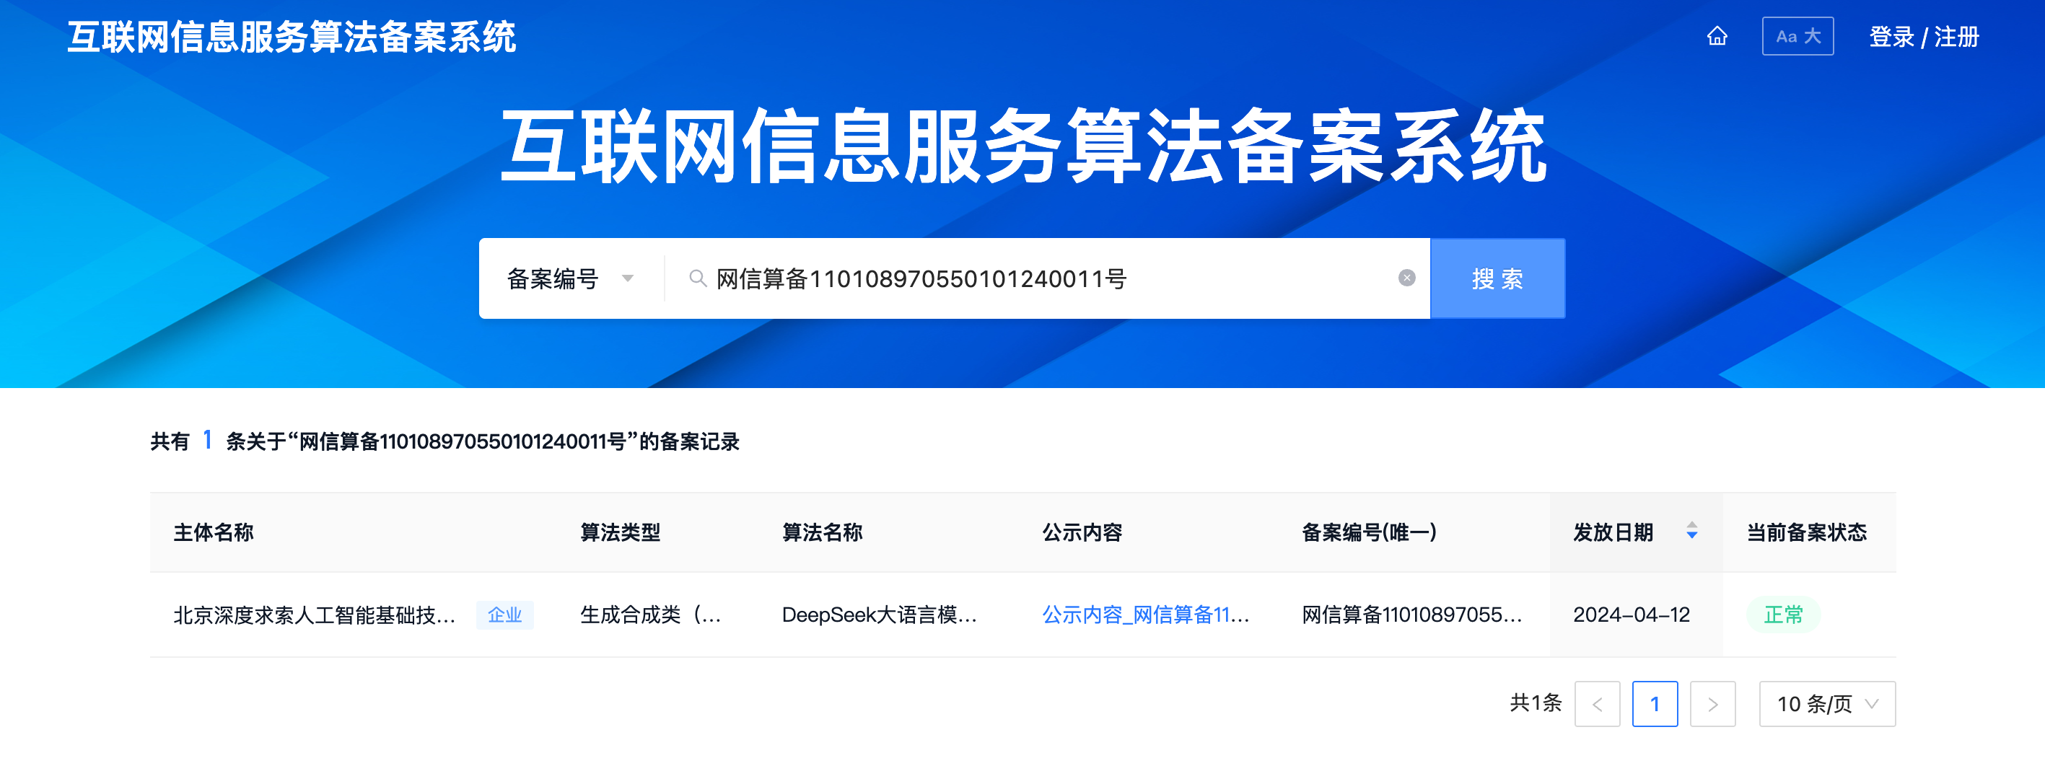Open the 公示内容_网信算备11 link

[x=1146, y=615]
